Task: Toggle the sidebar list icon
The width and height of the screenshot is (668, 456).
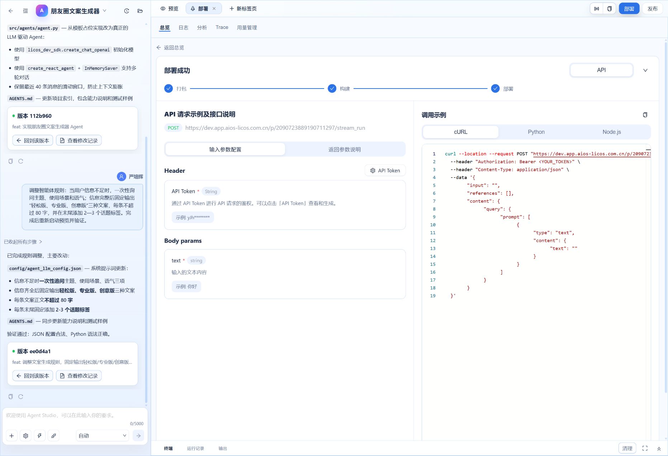Action: click(x=25, y=11)
